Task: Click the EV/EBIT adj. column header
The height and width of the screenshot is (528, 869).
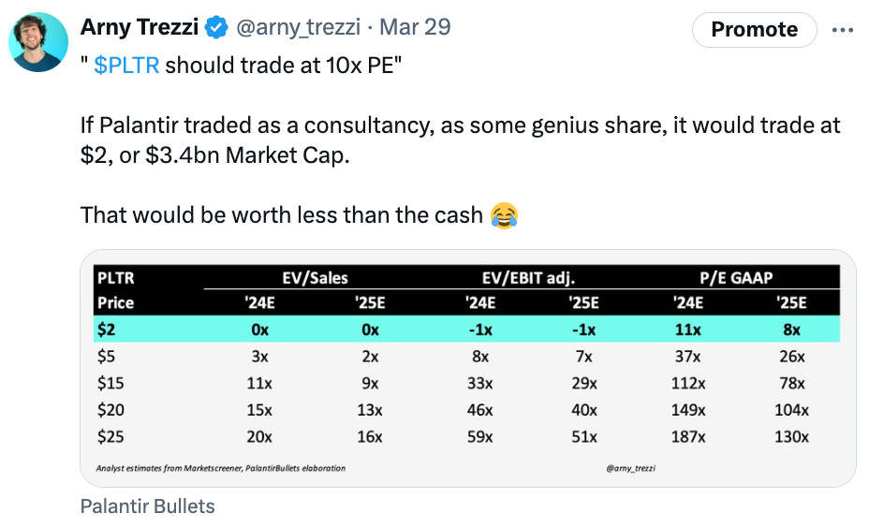Action: [528, 277]
